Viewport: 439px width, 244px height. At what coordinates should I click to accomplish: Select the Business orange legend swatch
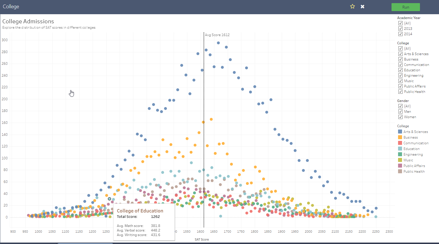pos(400,137)
